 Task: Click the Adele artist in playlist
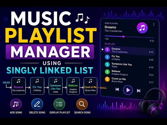114,67
